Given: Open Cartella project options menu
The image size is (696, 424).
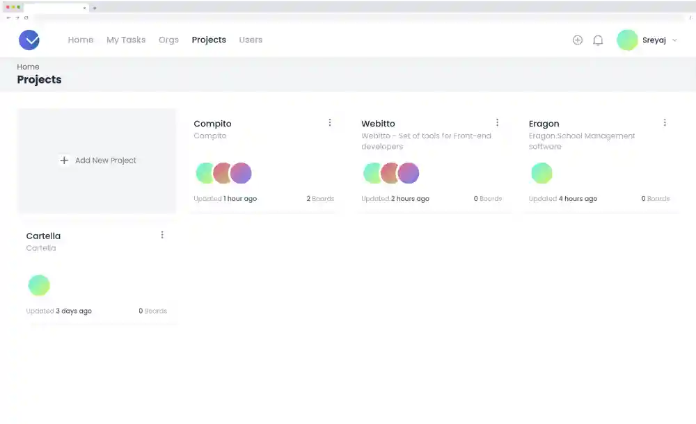Looking at the screenshot, I should (162, 235).
